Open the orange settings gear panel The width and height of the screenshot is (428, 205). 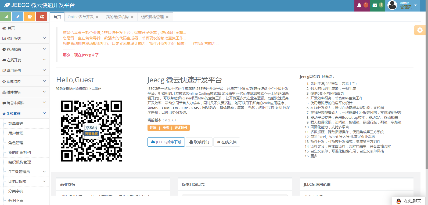[420, 30]
